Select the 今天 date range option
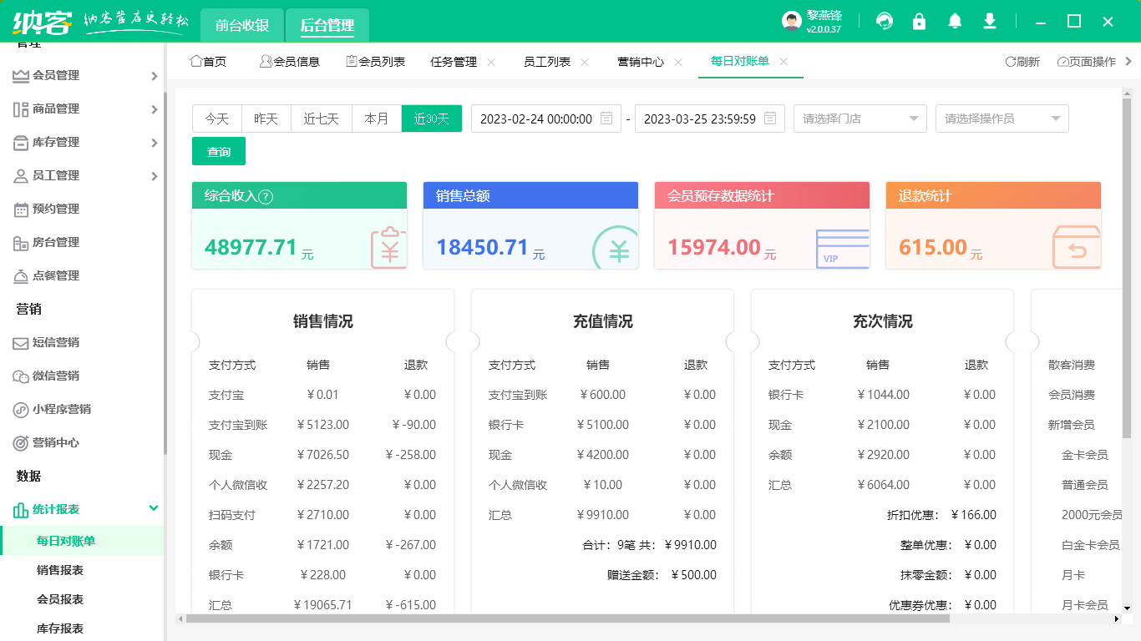This screenshot has width=1141, height=641. pos(217,119)
